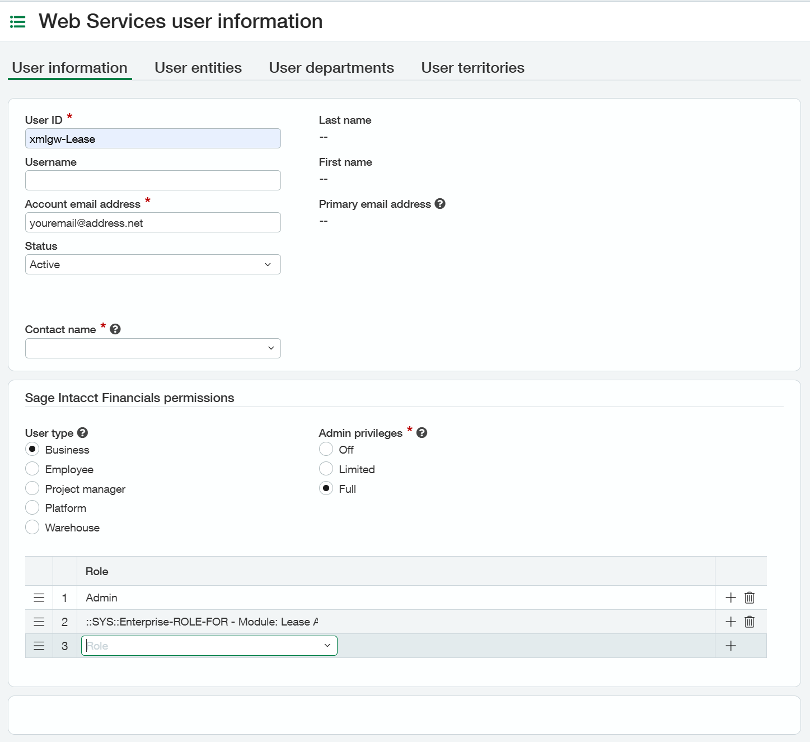Select Project manager user type
Image resolution: width=810 pixels, height=742 pixels.
(32, 488)
